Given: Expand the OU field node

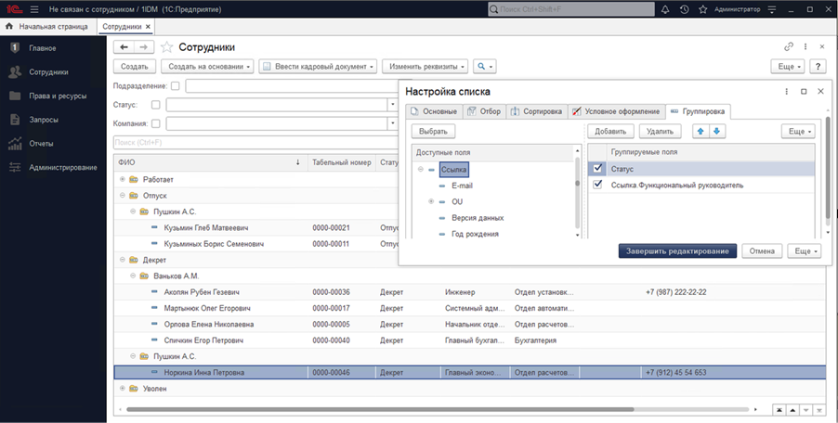Looking at the screenshot, I should coord(431,201).
